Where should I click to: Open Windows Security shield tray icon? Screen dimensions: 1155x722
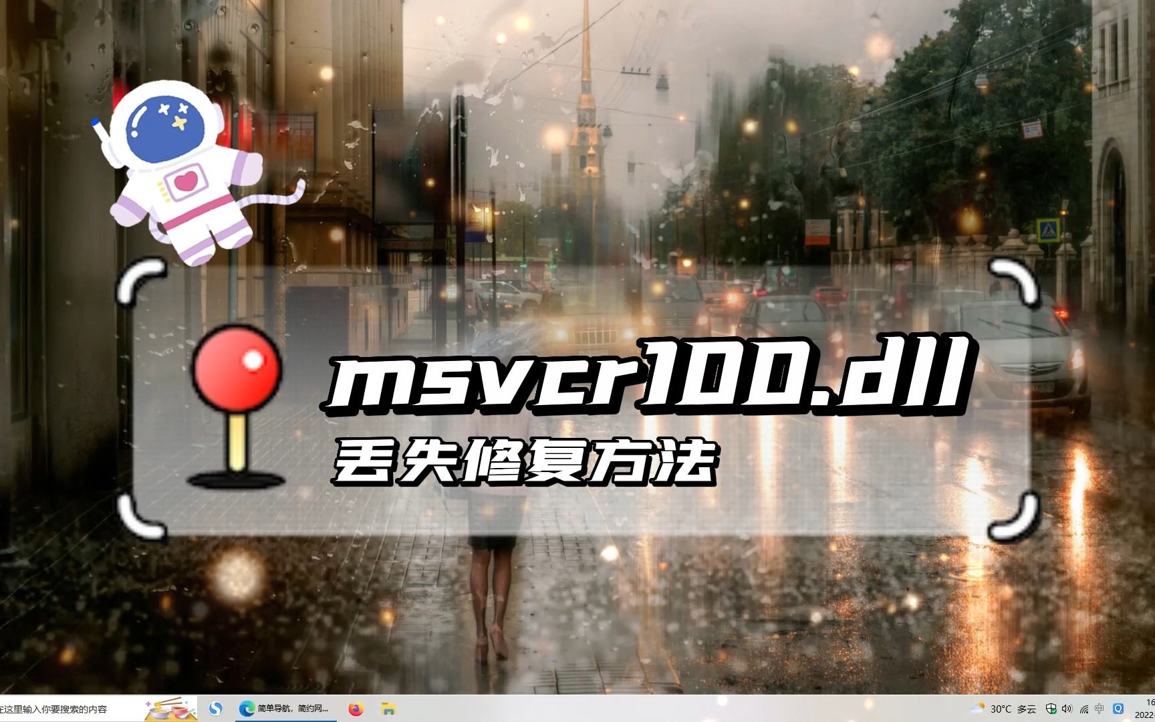point(1051,709)
